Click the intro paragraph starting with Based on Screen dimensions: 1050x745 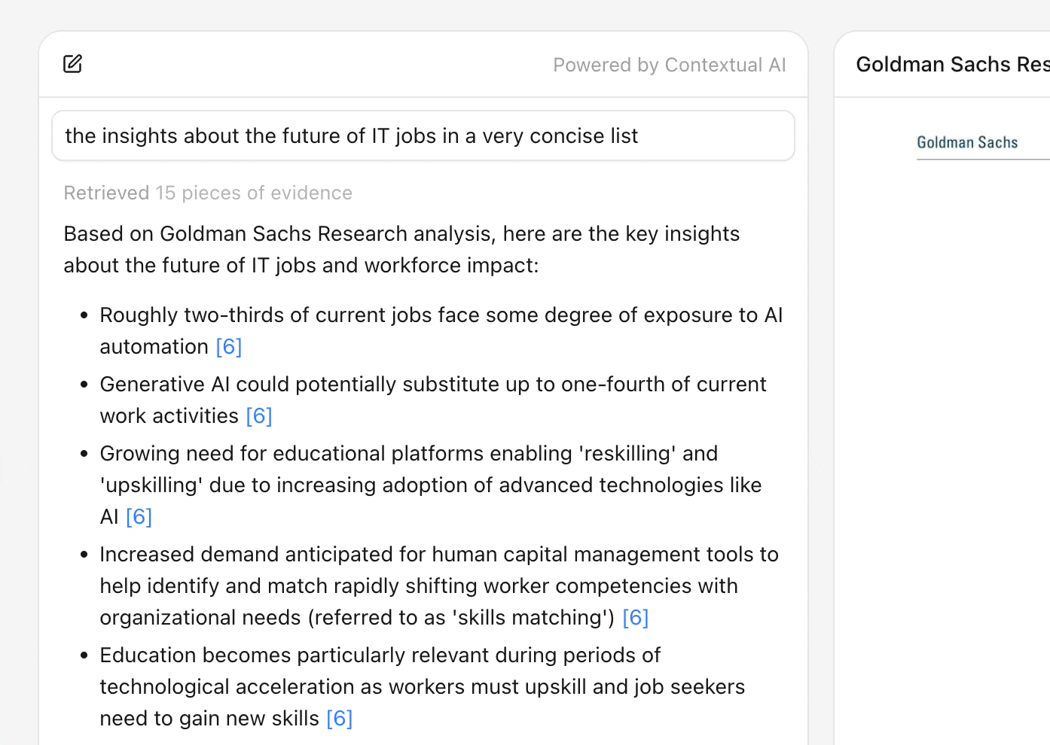pyautogui.click(x=401, y=250)
